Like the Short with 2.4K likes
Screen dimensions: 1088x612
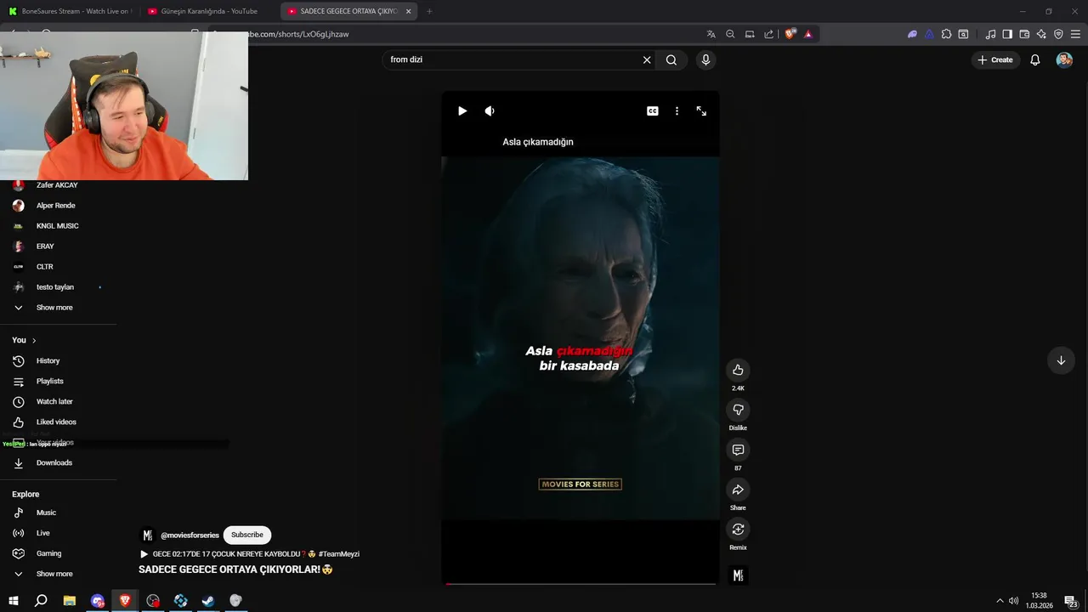click(x=738, y=370)
